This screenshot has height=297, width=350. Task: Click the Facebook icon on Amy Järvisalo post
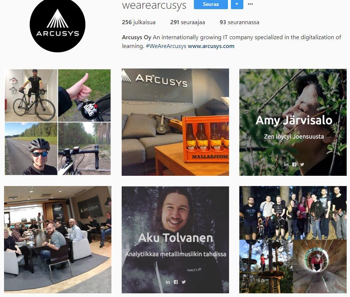pyautogui.click(x=294, y=164)
